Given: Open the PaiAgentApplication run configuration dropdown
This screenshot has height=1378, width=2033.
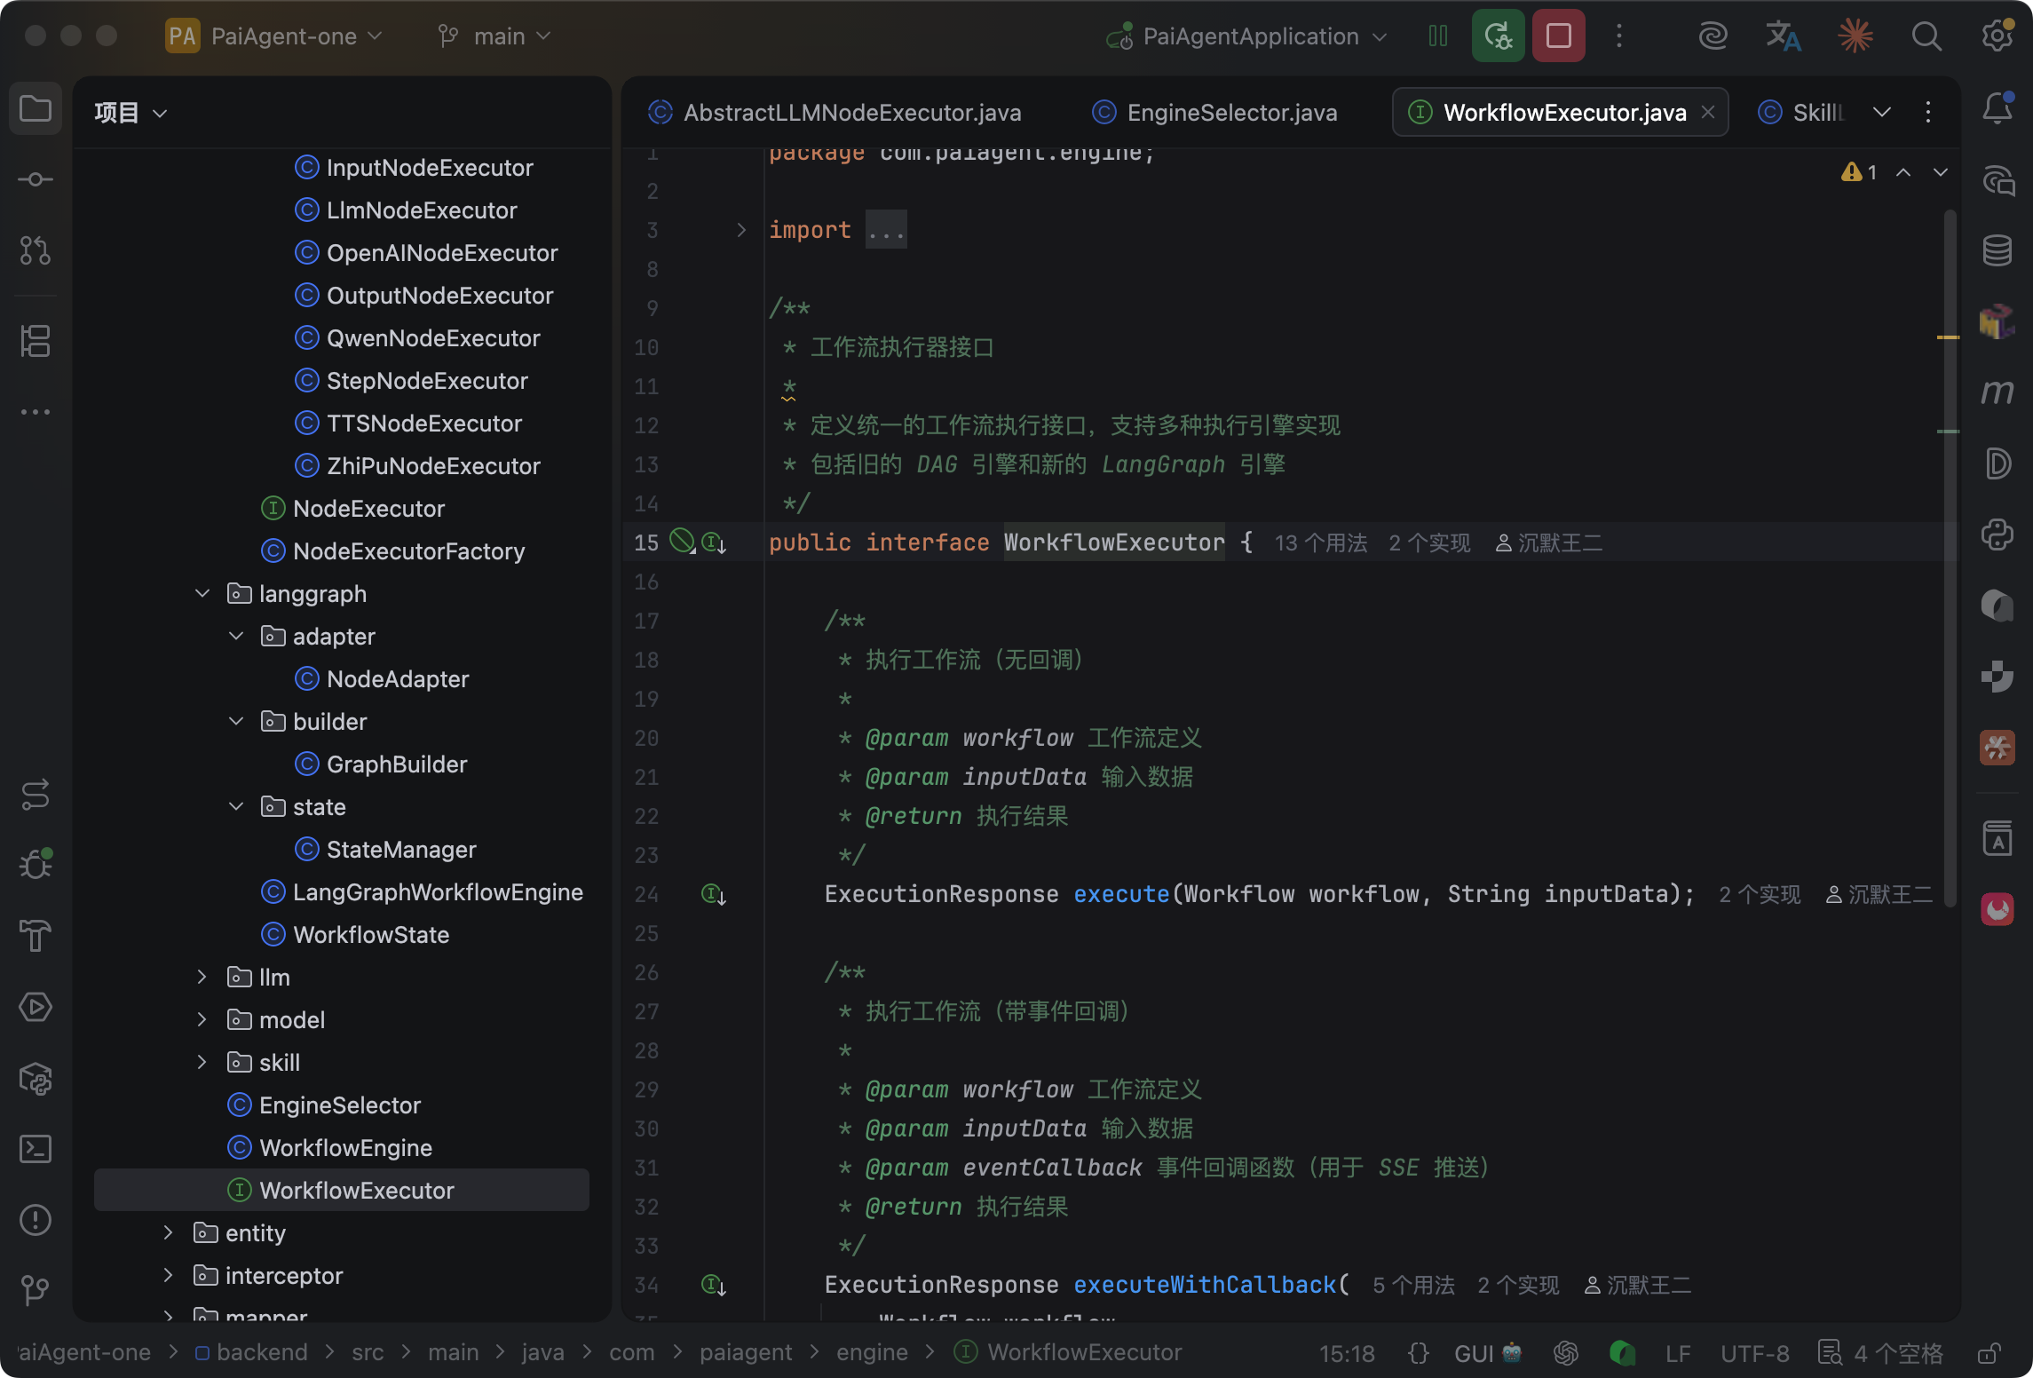Looking at the screenshot, I should [1246, 36].
